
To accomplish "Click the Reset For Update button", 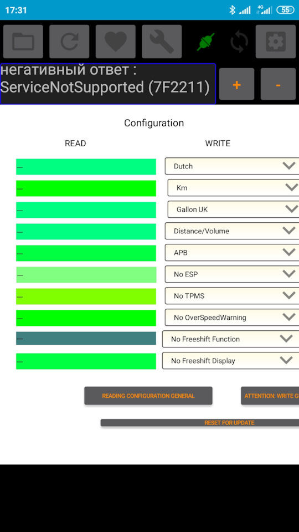I will point(200,423).
